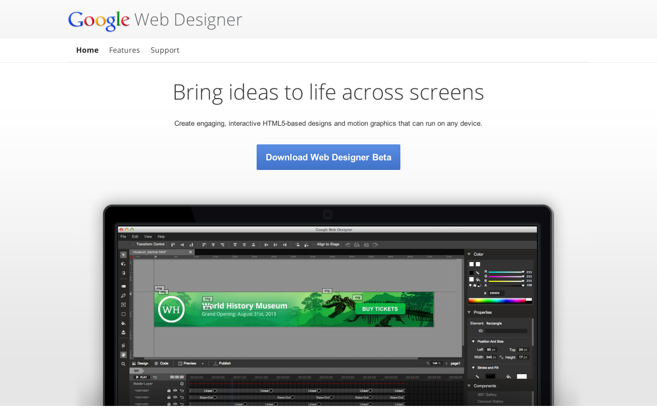Select the Hand pan tool
This screenshot has height=415, width=657.
pyautogui.click(x=124, y=355)
